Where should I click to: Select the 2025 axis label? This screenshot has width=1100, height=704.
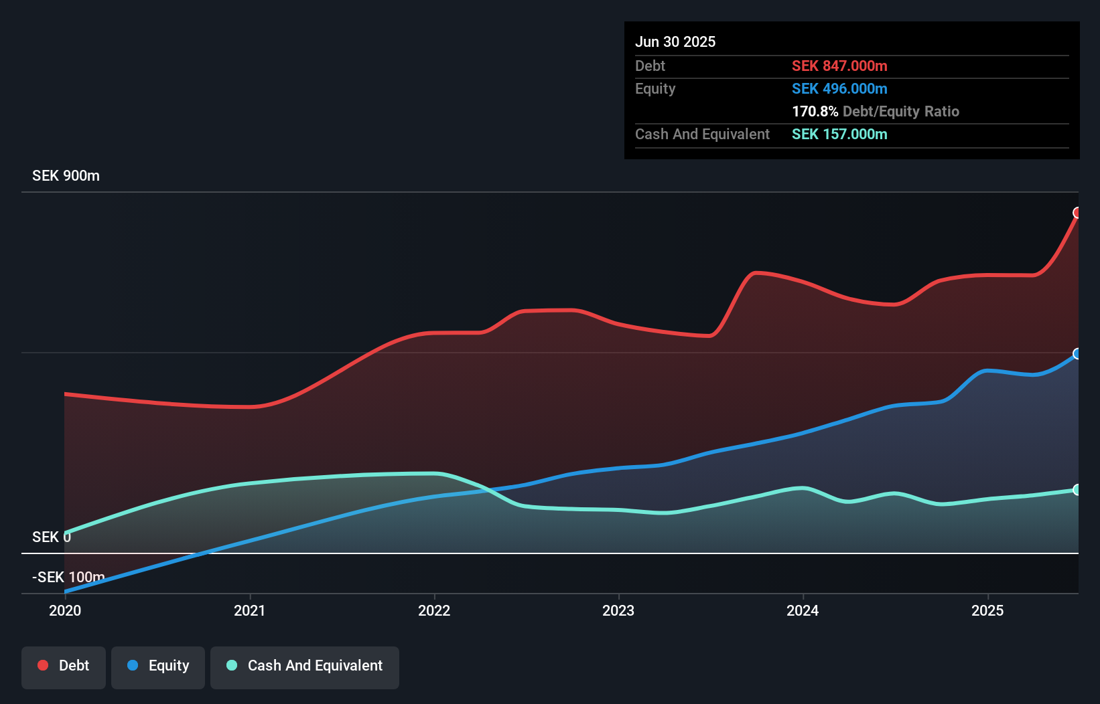tap(989, 610)
